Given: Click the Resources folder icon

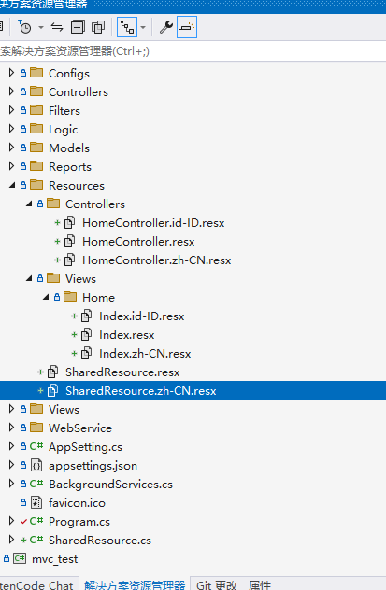Looking at the screenshot, I should 36,185.
